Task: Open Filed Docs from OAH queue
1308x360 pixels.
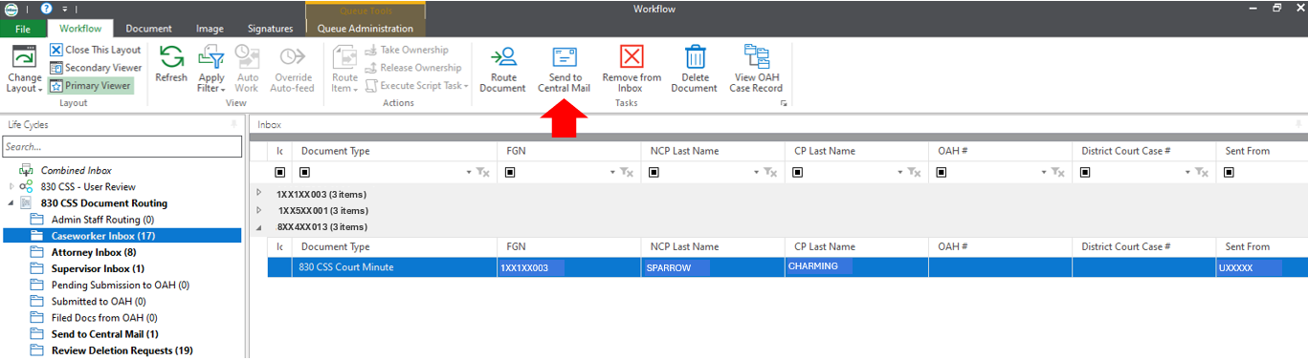Action: tap(104, 317)
